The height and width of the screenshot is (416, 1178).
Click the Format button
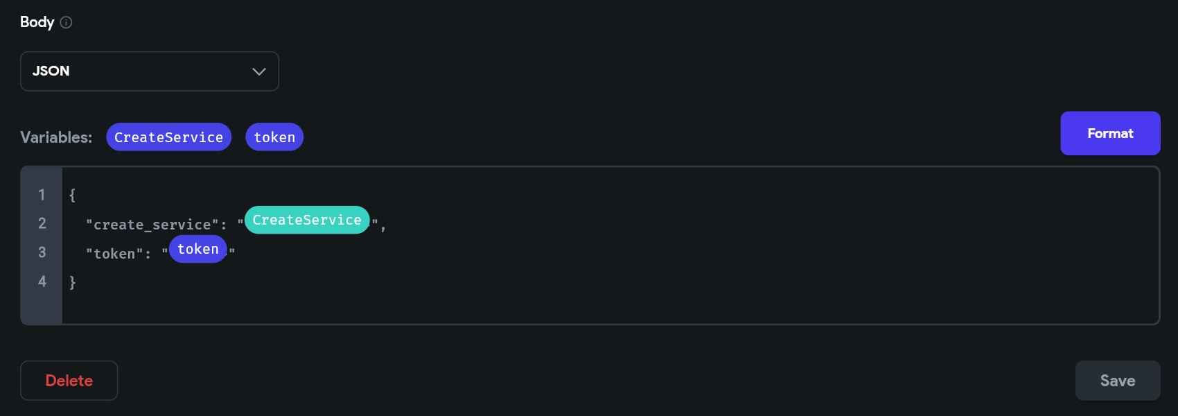pos(1110,133)
